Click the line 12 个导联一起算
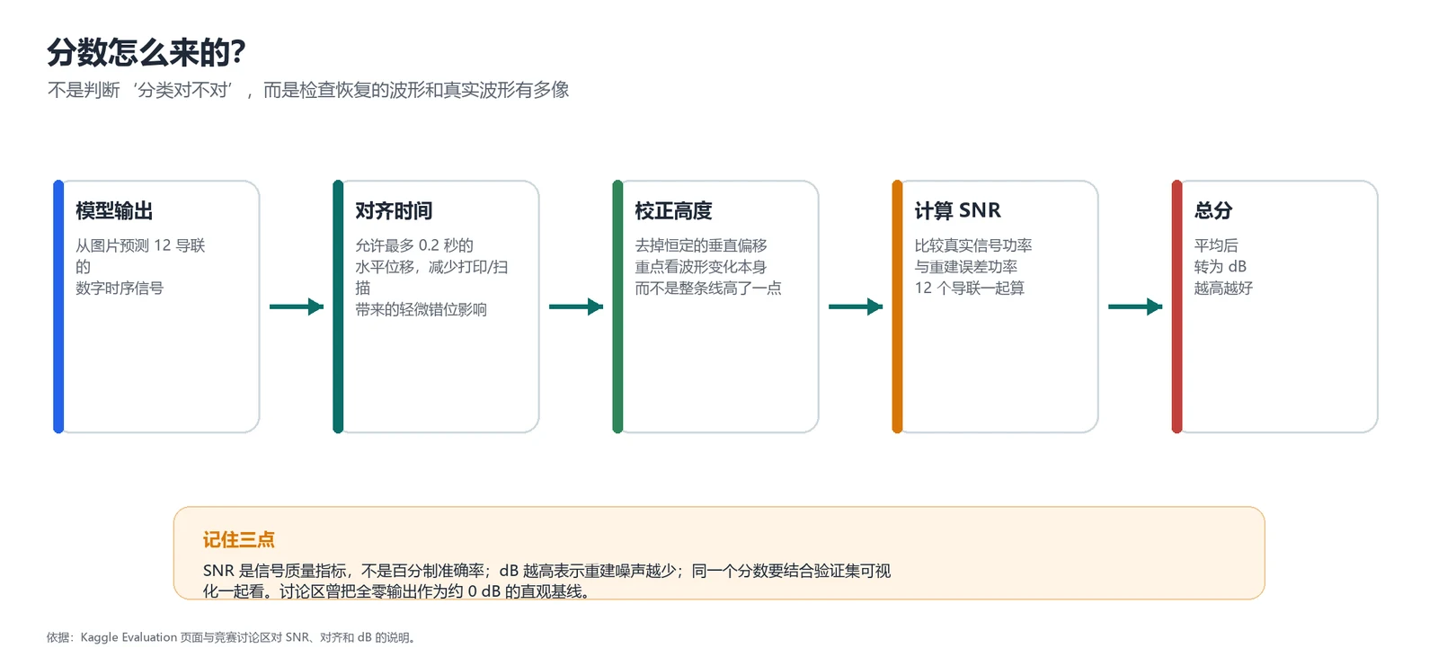This screenshot has width=1438, height=666. coord(970,289)
